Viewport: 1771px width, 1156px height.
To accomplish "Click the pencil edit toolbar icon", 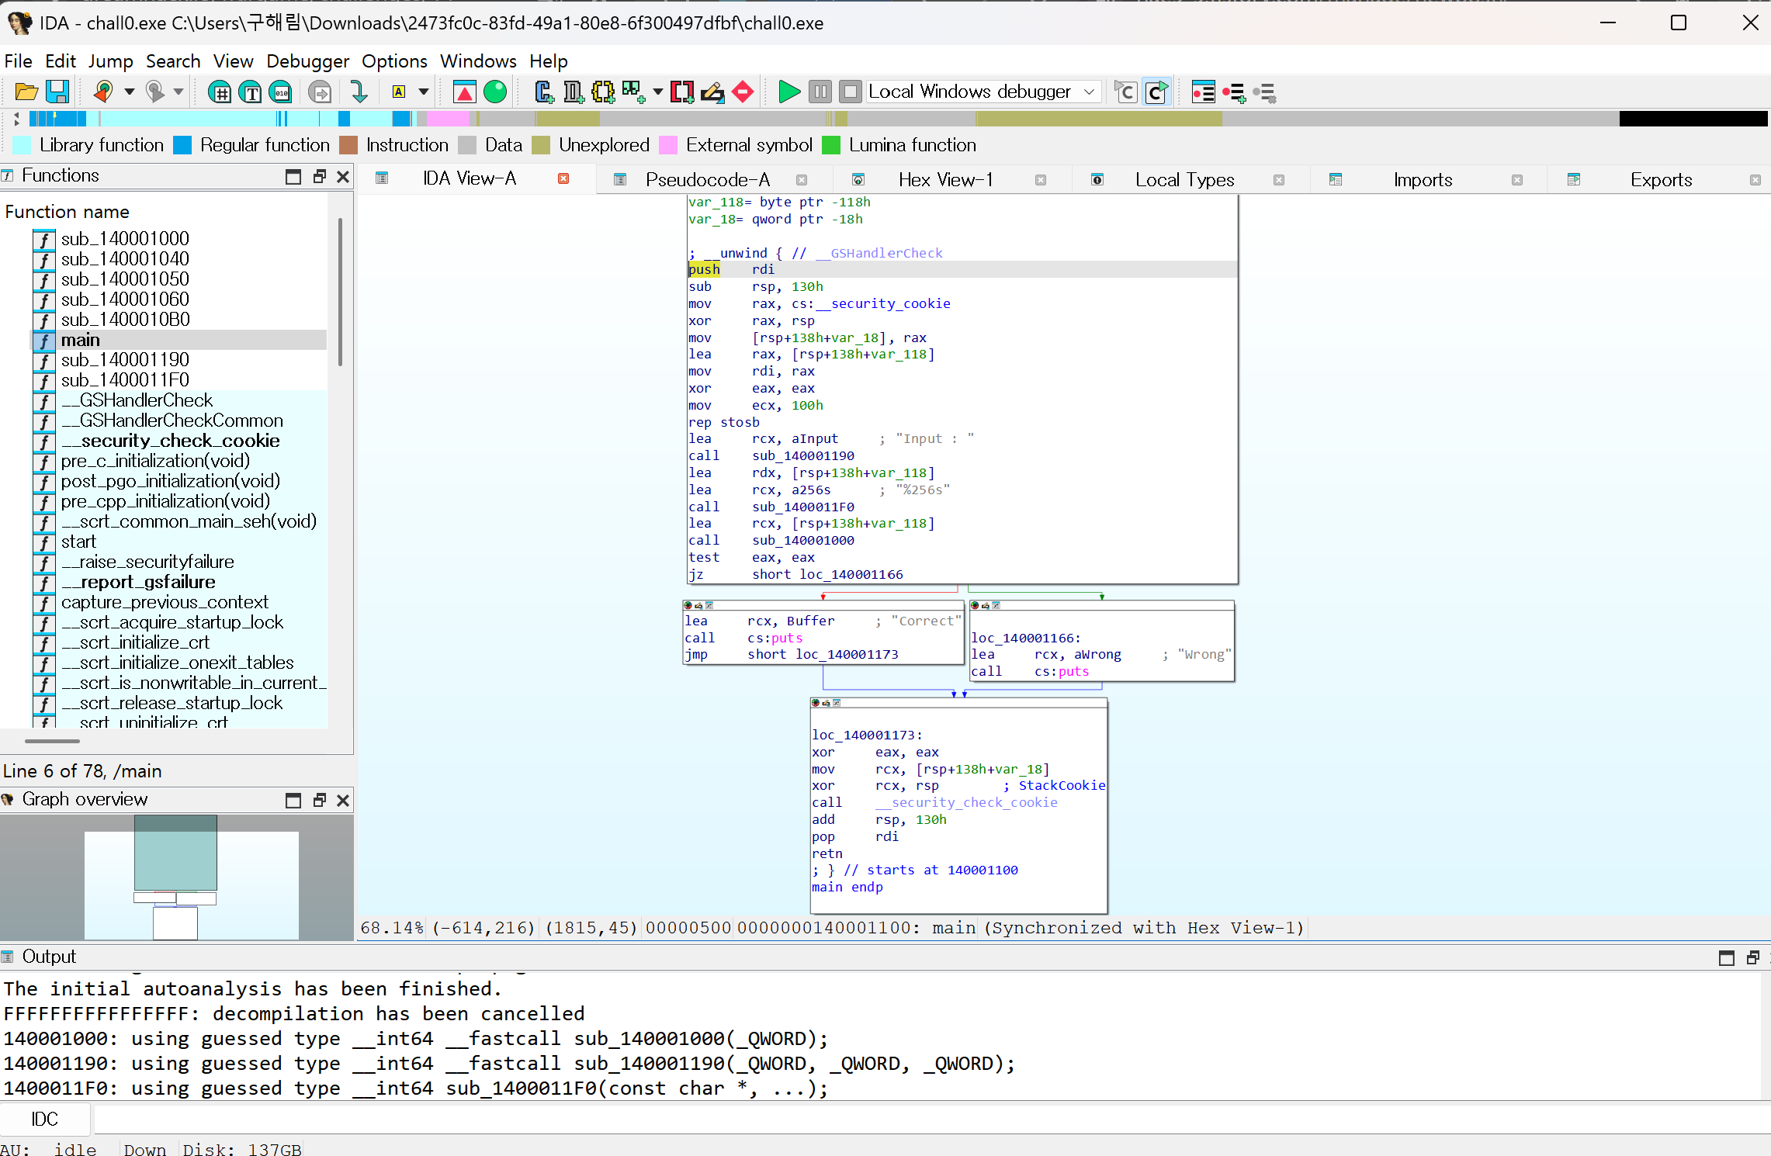I will 712,92.
